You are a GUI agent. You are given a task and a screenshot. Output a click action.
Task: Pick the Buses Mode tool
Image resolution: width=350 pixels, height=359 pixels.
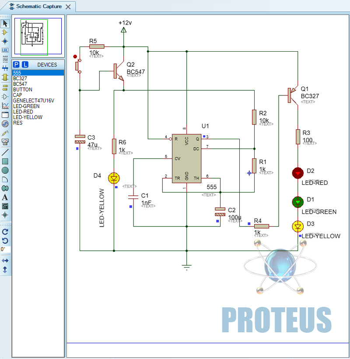(5, 68)
